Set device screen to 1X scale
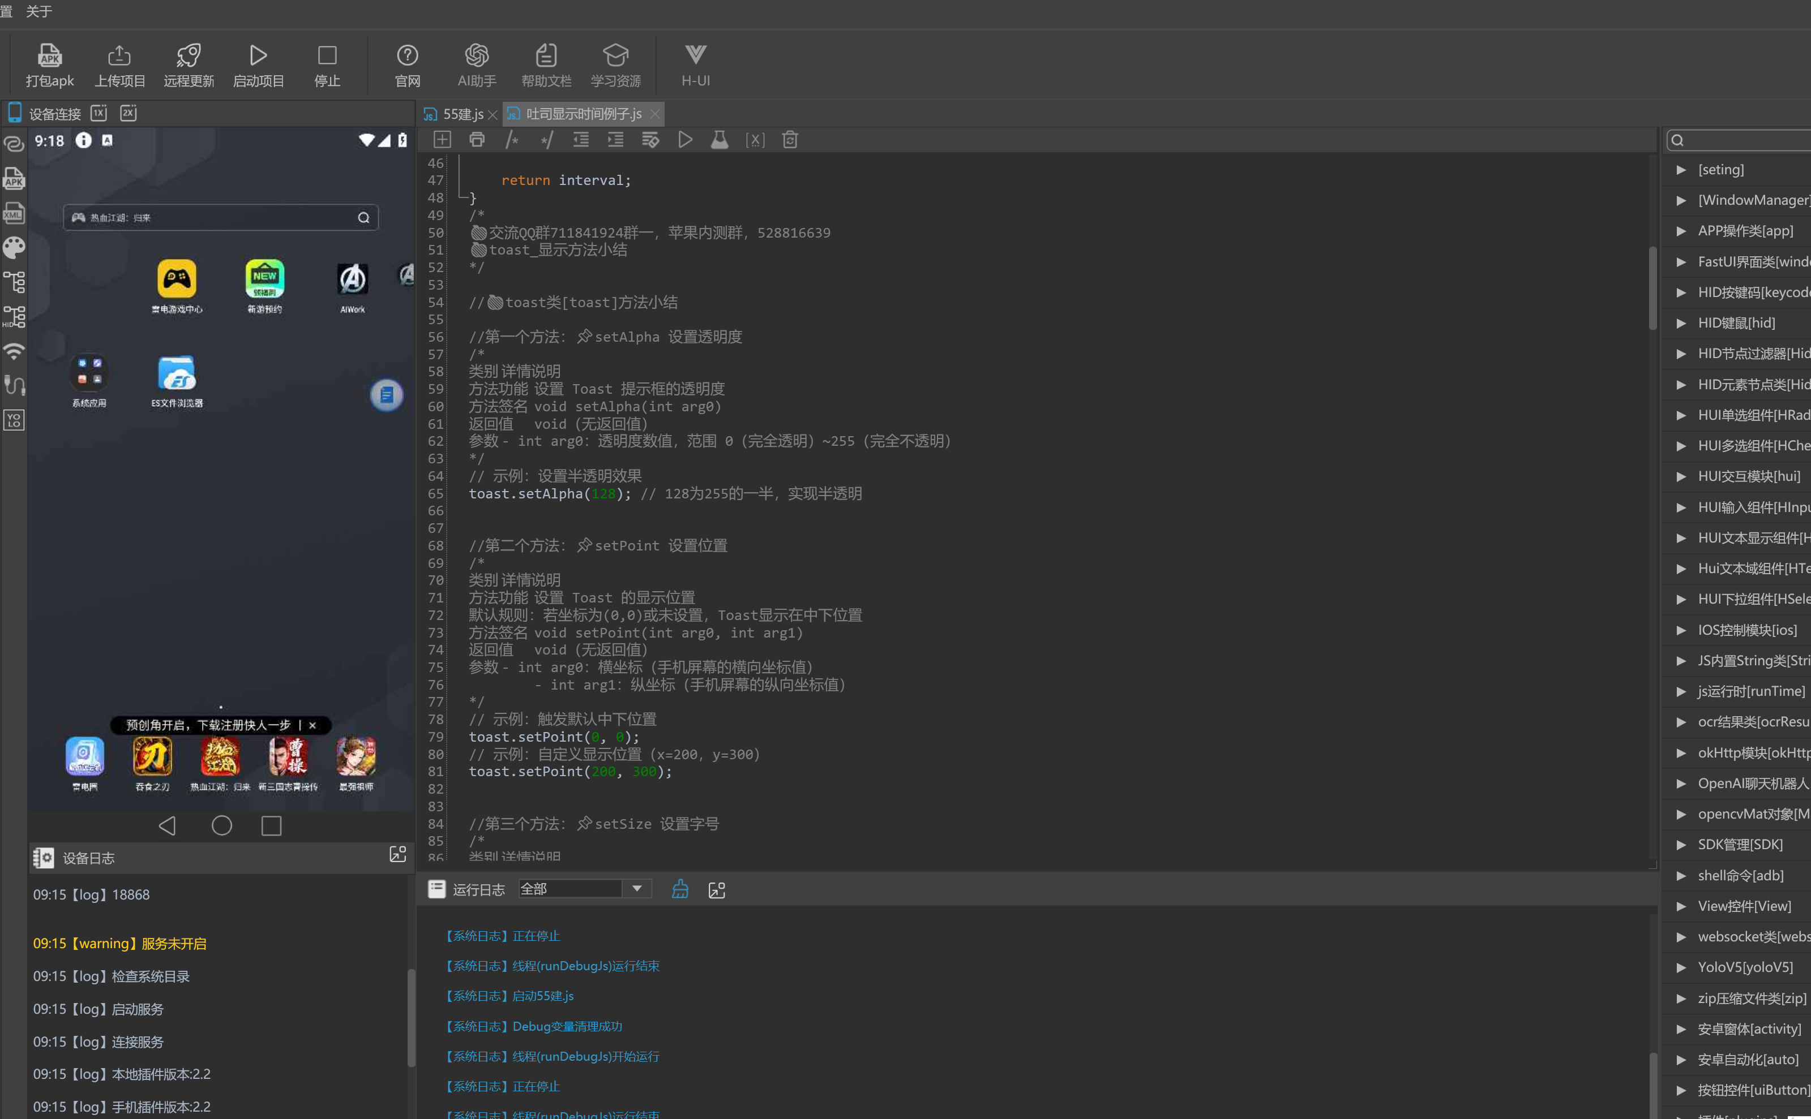1811x1119 pixels. click(x=99, y=113)
